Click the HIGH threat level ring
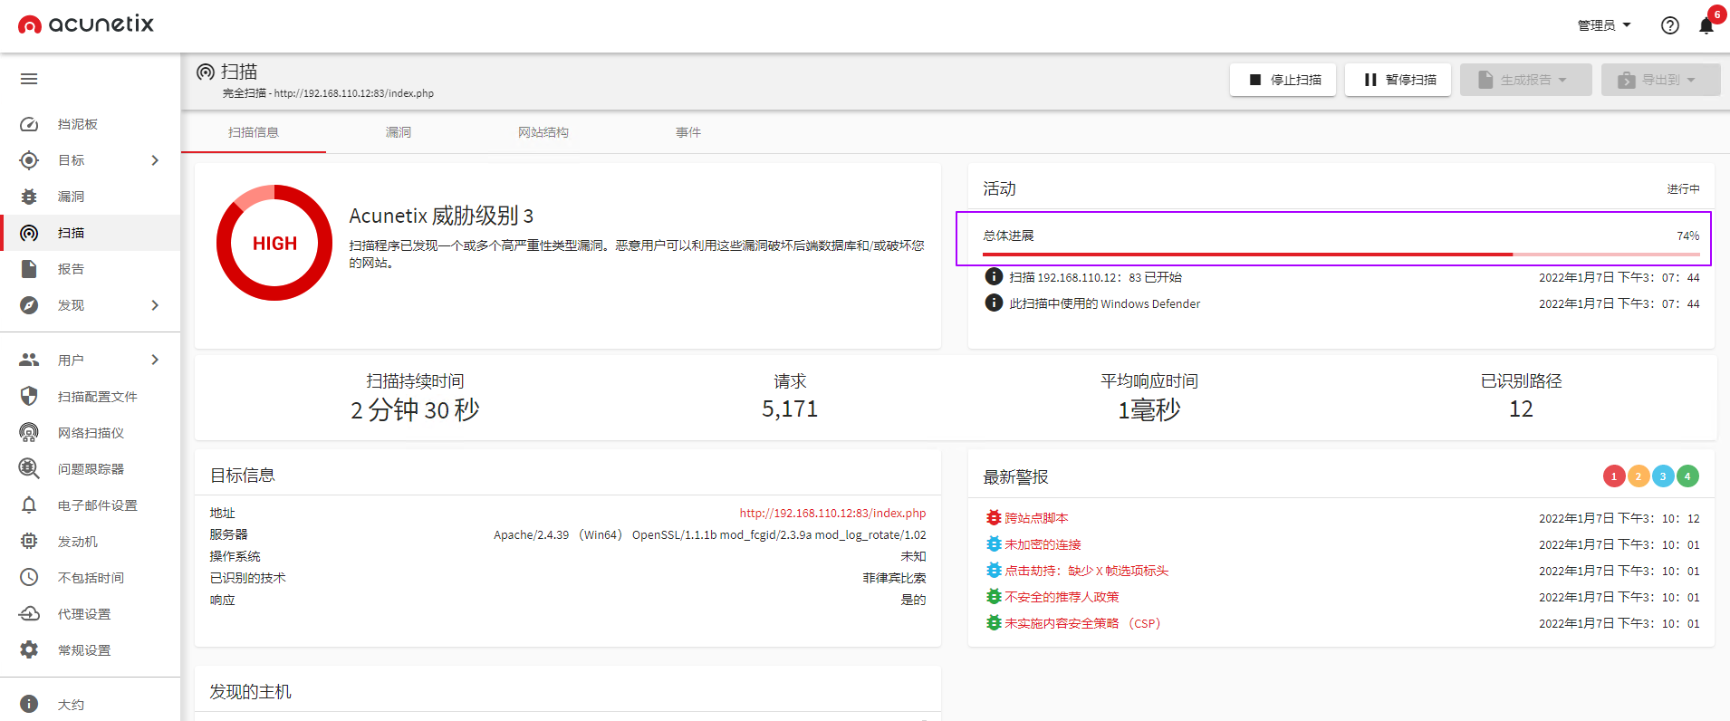The width and height of the screenshot is (1730, 721). (x=274, y=243)
